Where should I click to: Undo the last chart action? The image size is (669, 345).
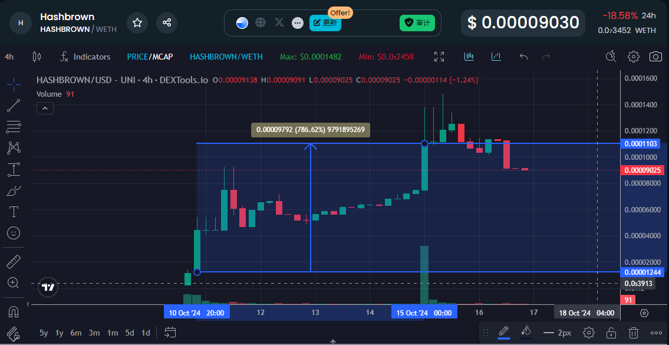pyautogui.click(x=524, y=57)
